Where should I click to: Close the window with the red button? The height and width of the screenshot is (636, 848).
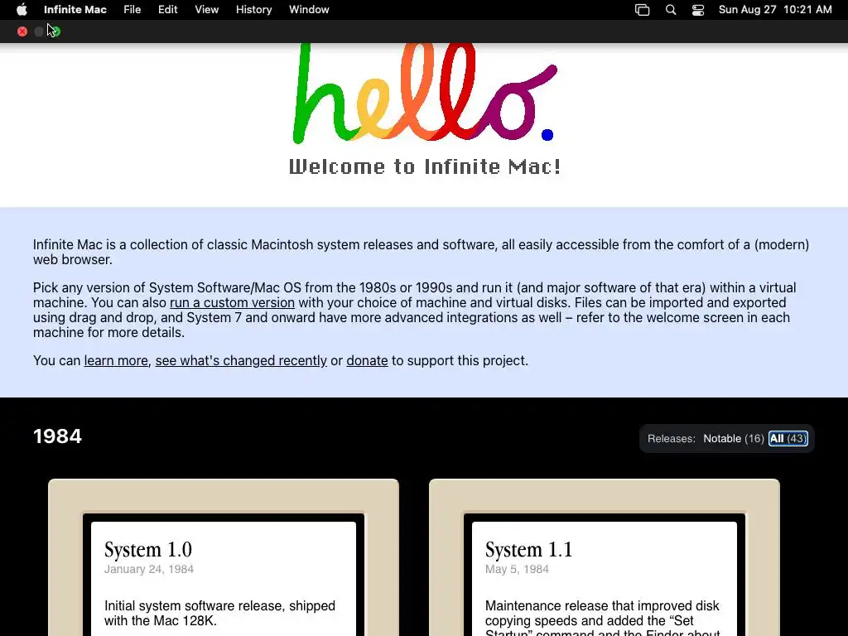tap(22, 31)
